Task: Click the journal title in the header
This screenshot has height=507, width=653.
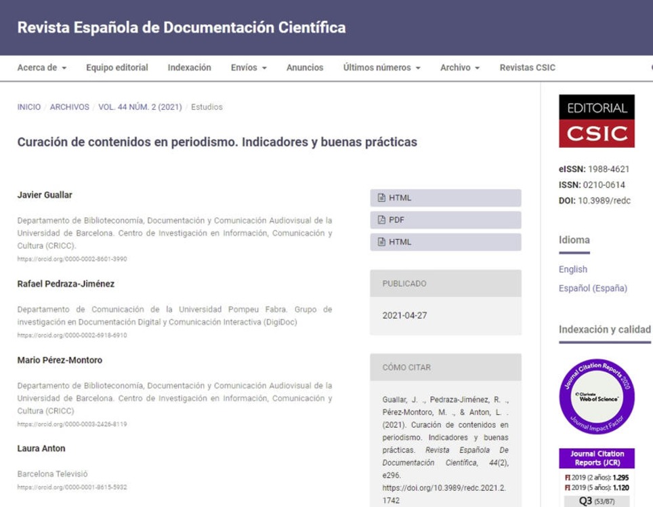Action: [x=181, y=28]
